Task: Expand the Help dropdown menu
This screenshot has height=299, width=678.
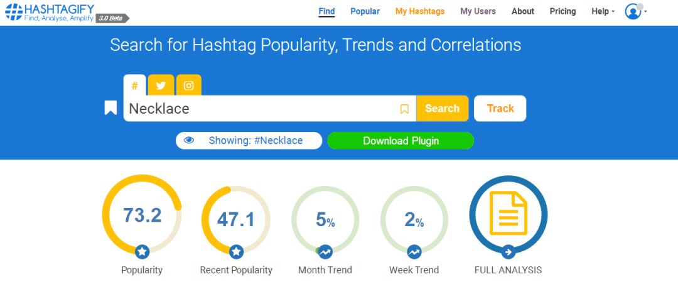Action: (x=603, y=11)
